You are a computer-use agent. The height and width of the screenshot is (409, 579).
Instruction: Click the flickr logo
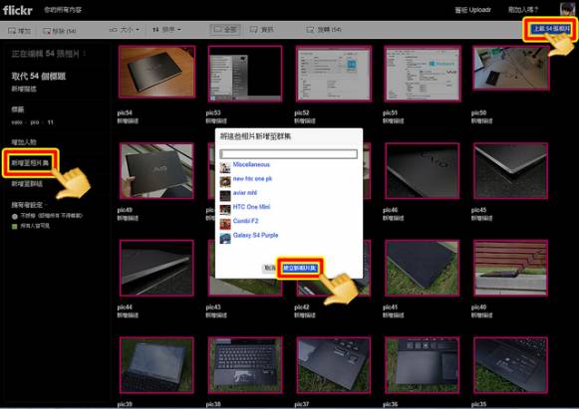(17, 10)
